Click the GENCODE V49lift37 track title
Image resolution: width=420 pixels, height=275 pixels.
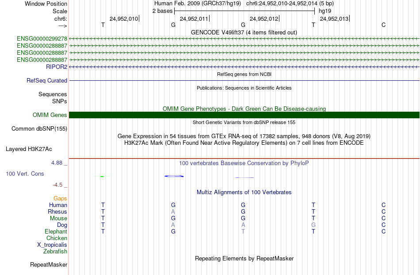click(244, 32)
